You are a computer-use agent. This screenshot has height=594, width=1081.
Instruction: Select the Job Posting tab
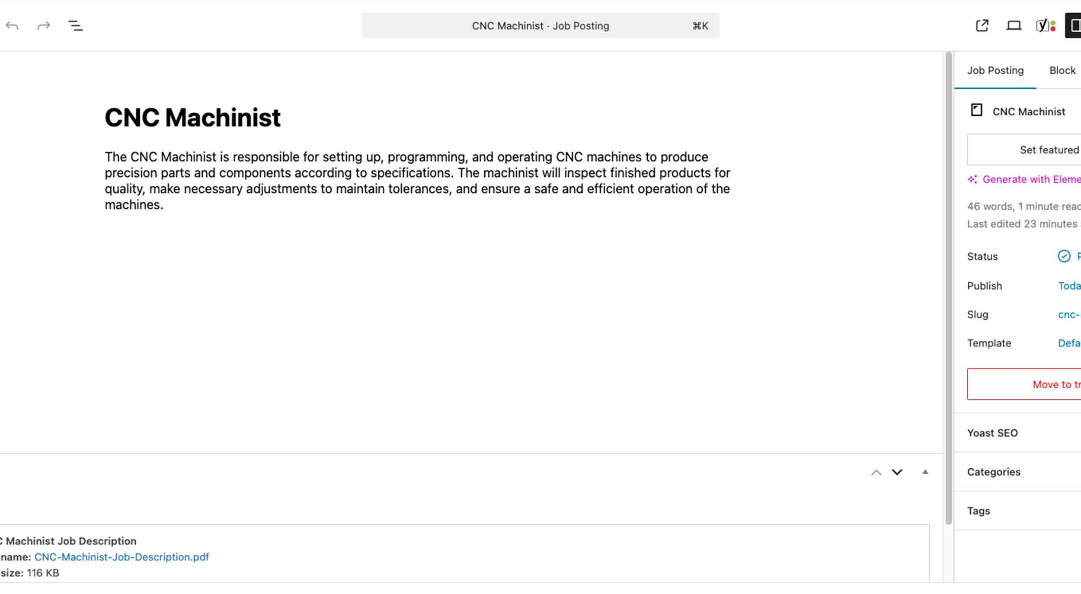995,70
